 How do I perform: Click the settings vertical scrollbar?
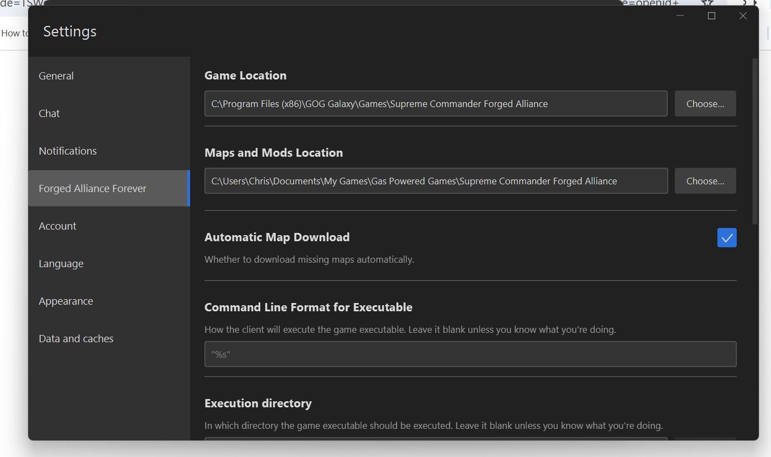[755, 141]
